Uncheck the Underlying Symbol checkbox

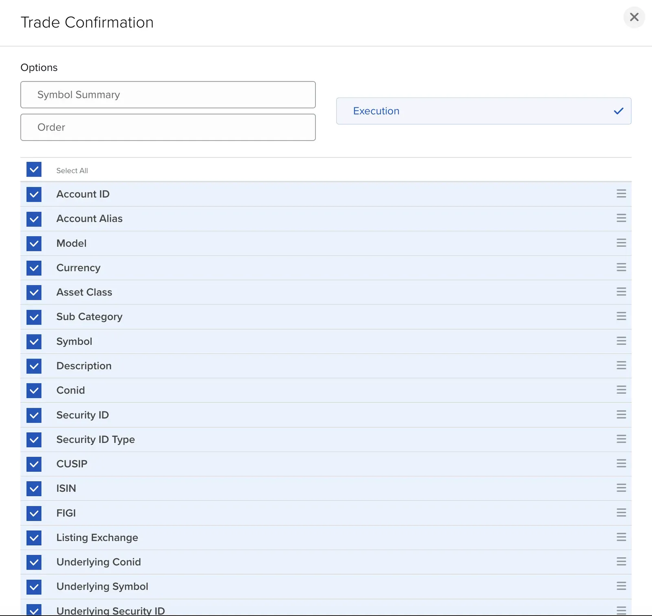(x=34, y=587)
